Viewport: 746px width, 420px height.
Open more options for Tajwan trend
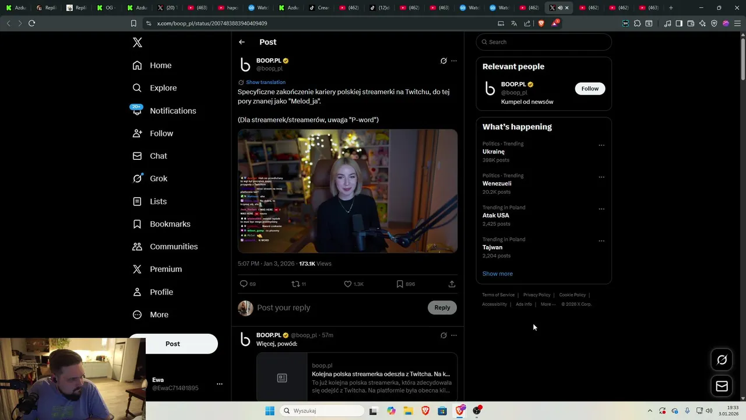[x=601, y=241]
